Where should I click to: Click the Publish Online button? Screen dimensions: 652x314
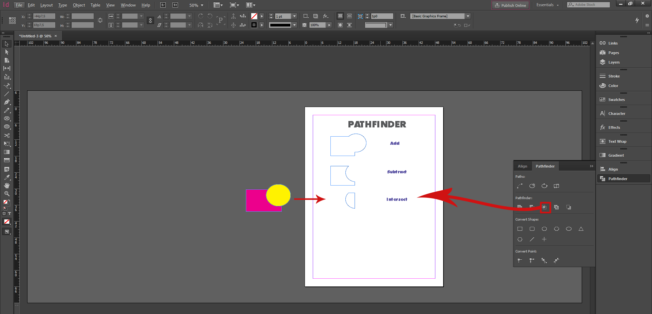pyautogui.click(x=510, y=5)
